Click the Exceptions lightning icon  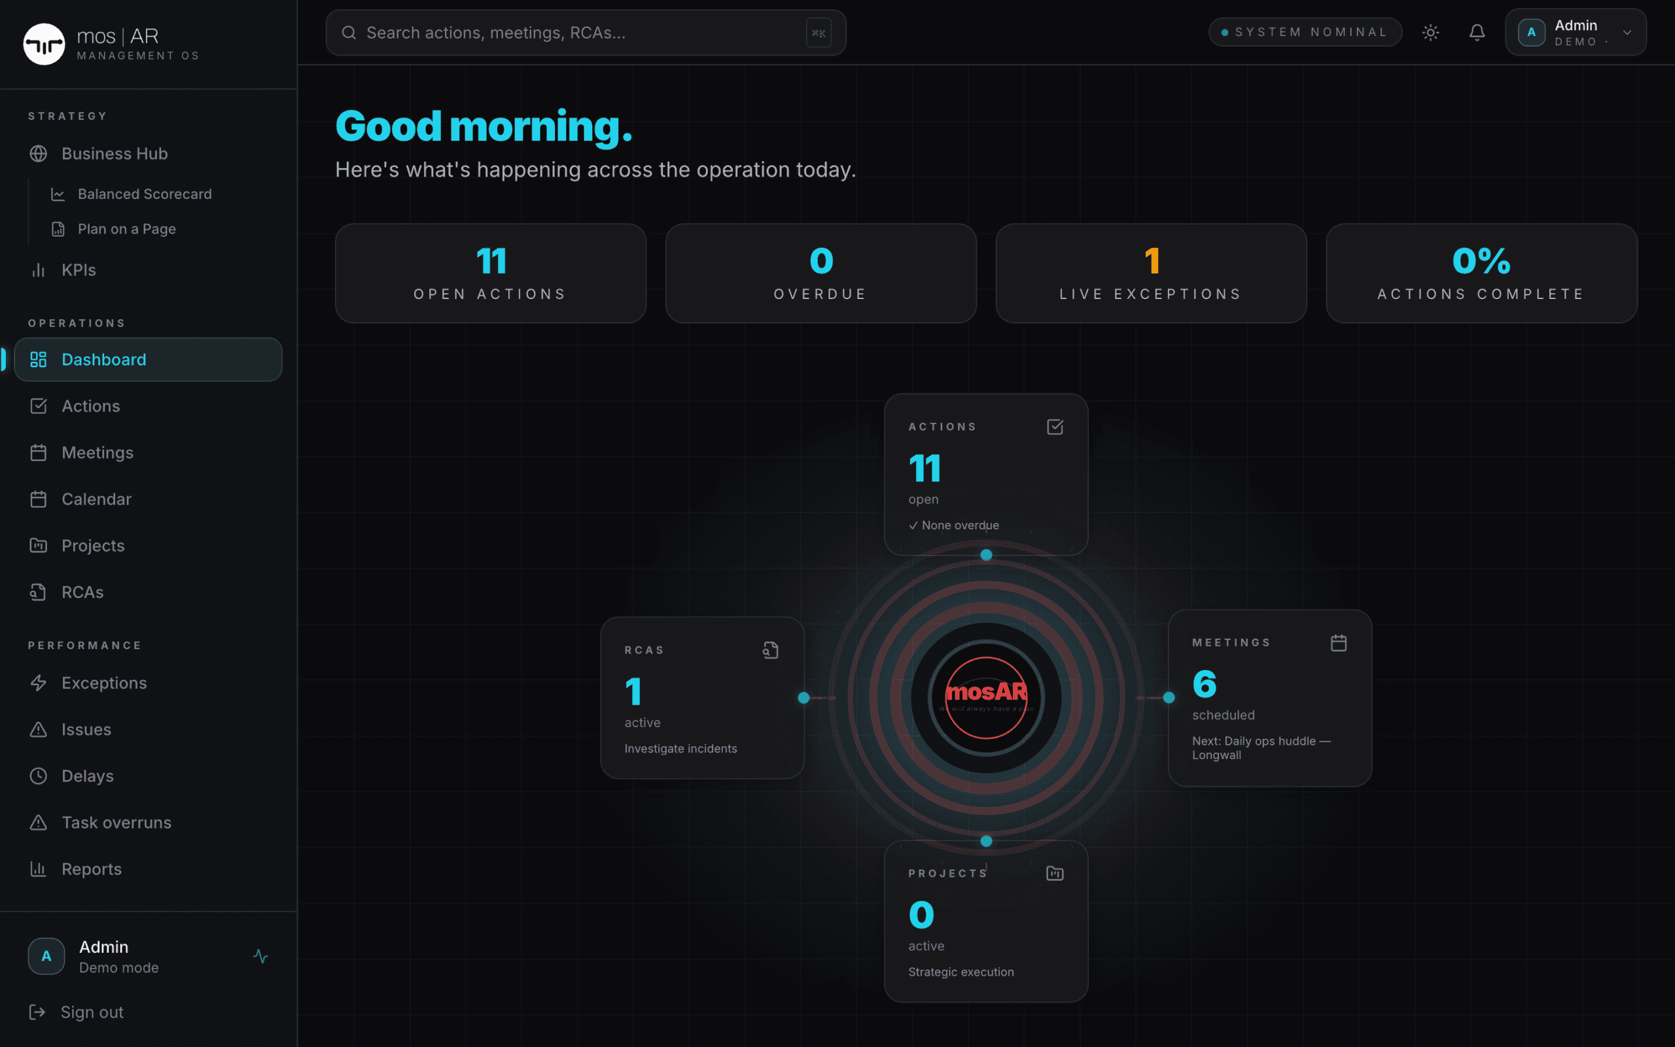[39, 683]
